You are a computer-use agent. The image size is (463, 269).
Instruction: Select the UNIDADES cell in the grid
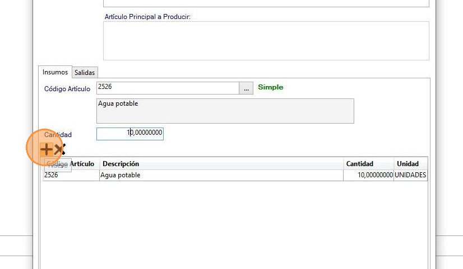[410, 175]
